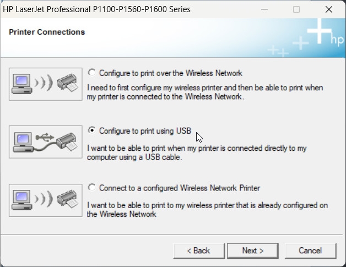Image resolution: width=346 pixels, height=267 pixels.
Task: Select the wireless network configuration radio button
Action: [x=92, y=73]
